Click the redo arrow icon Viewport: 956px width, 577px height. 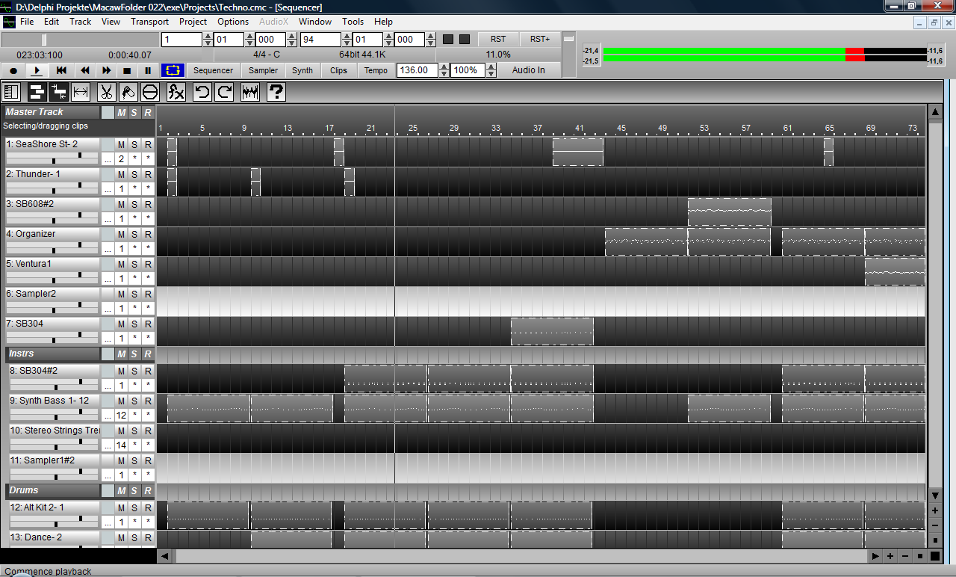(x=224, y=92)
